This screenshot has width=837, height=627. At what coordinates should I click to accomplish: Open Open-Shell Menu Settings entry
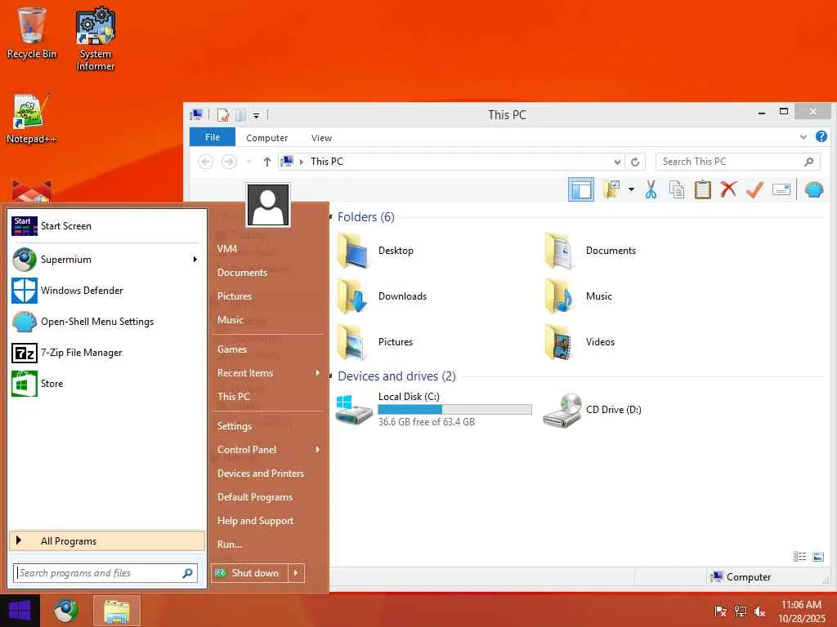tap(107, 322)
